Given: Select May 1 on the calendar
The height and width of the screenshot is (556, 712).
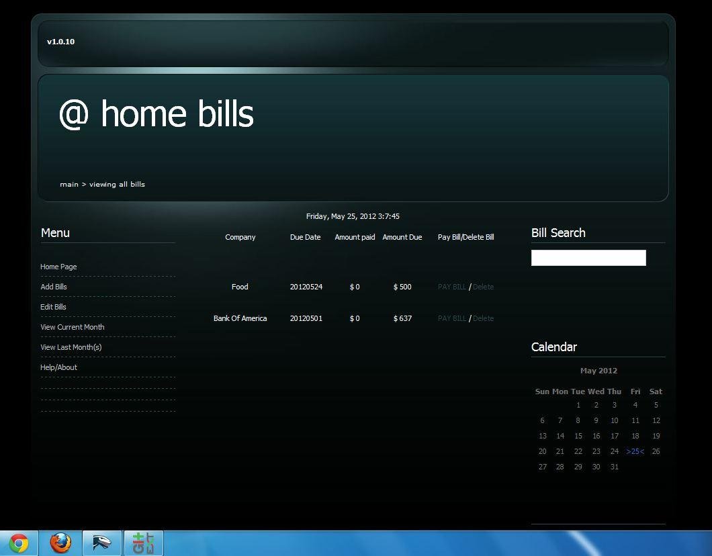Looking at the screenshot, I should pyautogui.click(x=578, y=405).
